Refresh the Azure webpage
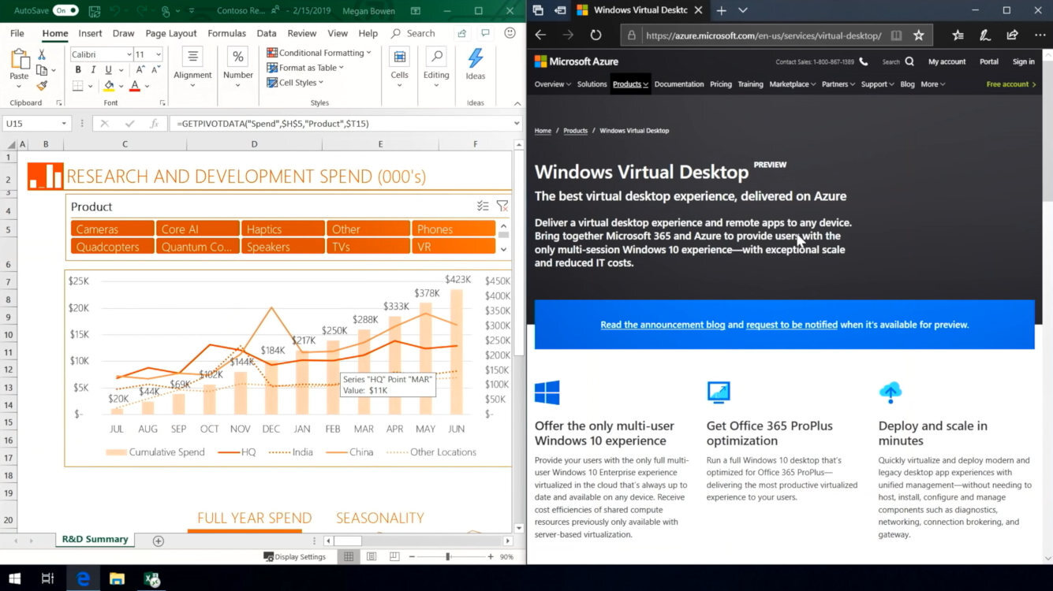This screenshot has height=591, width=1053. (596, 35)
